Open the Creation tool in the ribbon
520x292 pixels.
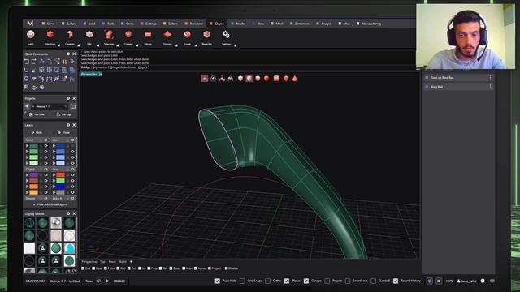(70, 37)
